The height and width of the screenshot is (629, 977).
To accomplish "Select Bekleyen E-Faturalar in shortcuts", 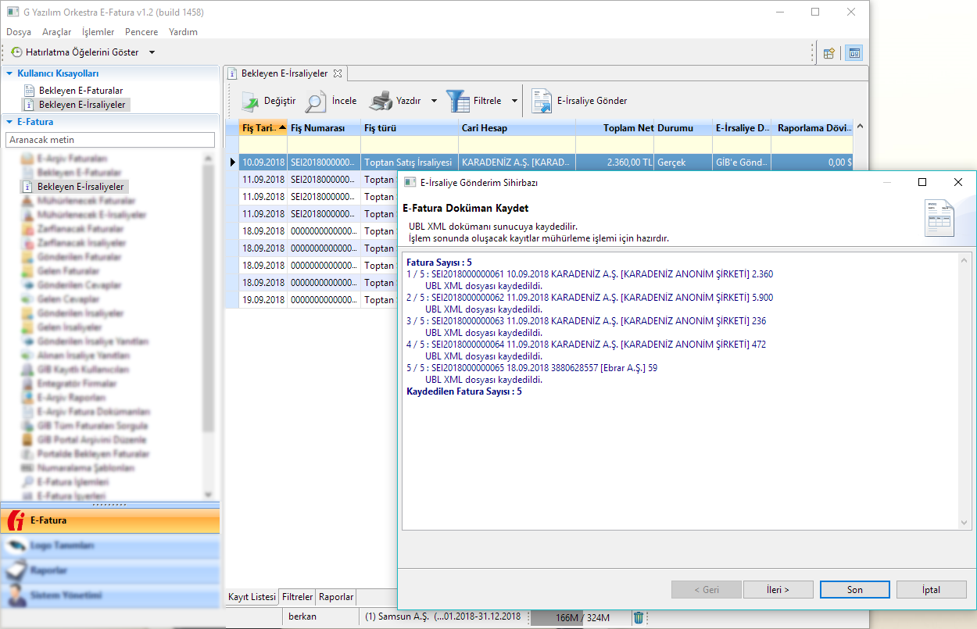I will point(81,91).
